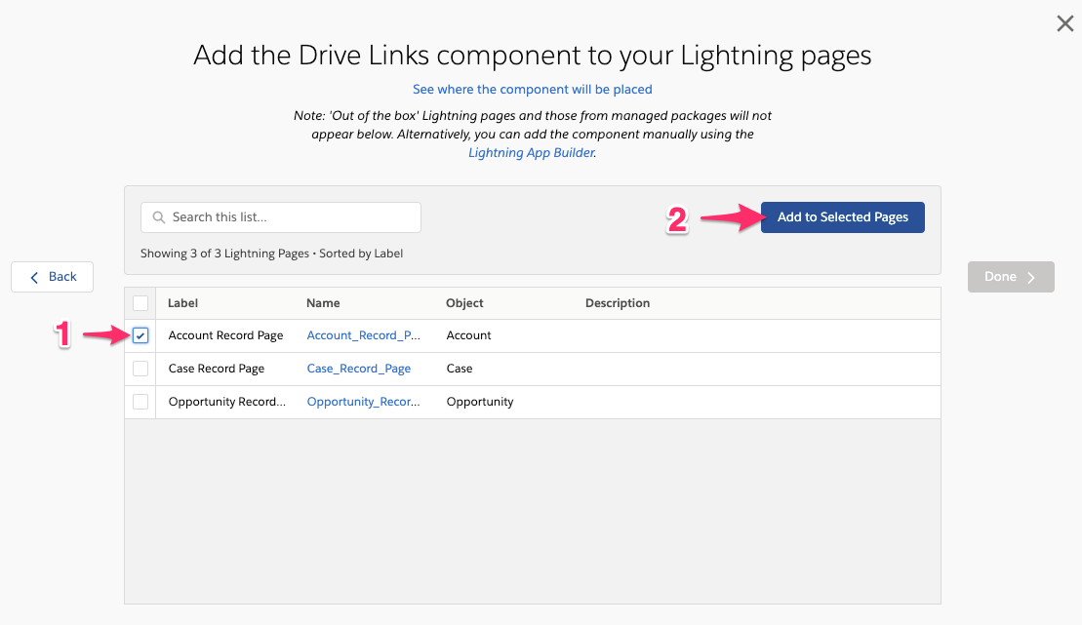
Task: Toggle the select-all header checkbox
Action: click(x=140, y=303)
